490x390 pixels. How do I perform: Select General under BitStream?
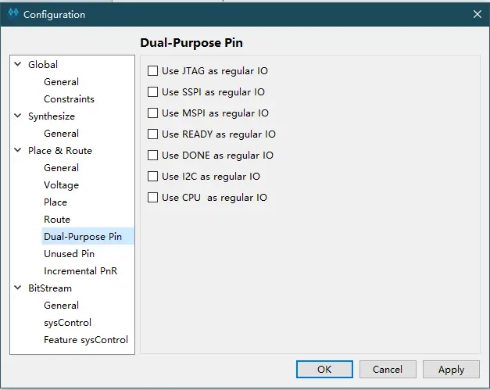point(61,306)
